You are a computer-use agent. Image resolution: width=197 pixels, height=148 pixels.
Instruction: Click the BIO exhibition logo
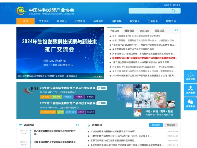click(x=31, y=90)
